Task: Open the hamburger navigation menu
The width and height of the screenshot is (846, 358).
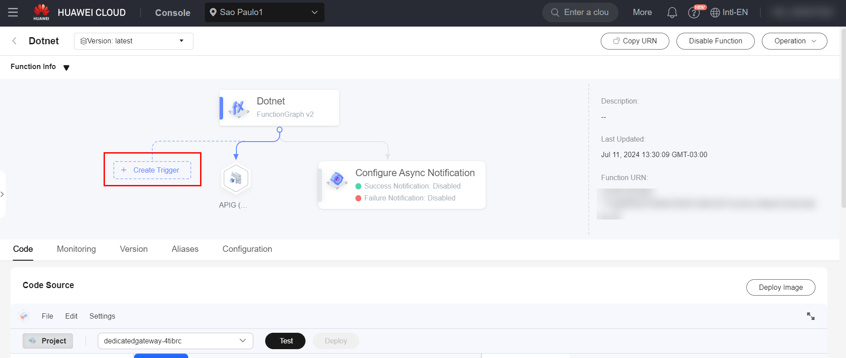Action: [x=13, y=12]
